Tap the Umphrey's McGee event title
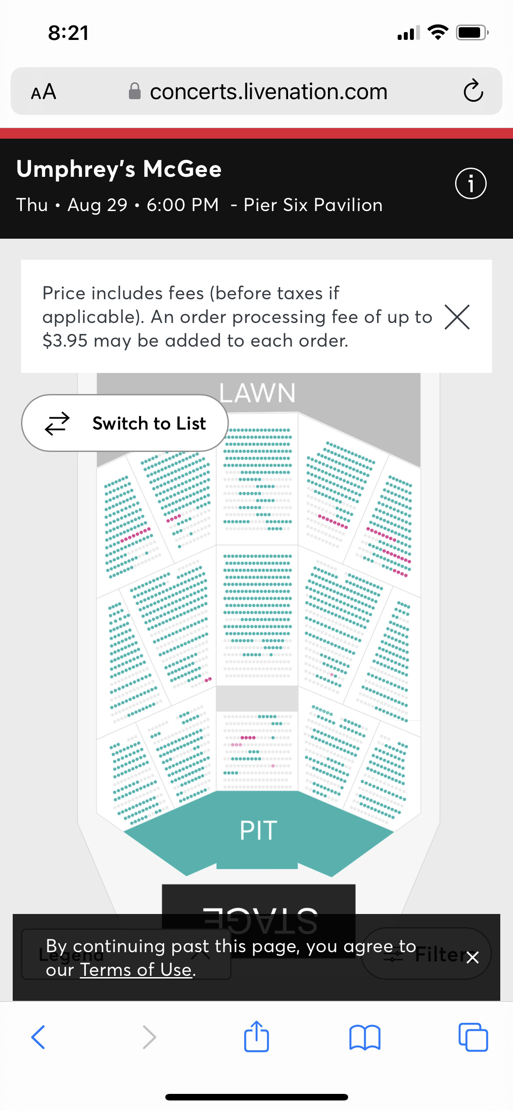 tap(119, 169)
